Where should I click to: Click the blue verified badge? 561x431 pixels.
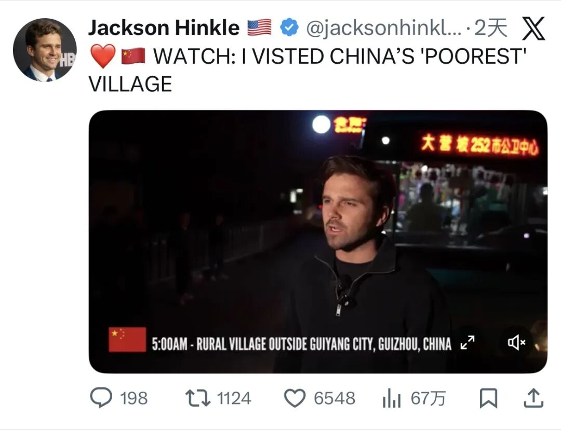pyautogui.click(x=289, y=27)
